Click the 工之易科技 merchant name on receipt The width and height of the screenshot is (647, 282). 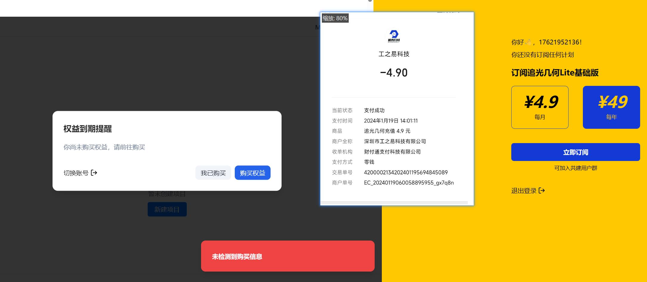coord(394,54)
